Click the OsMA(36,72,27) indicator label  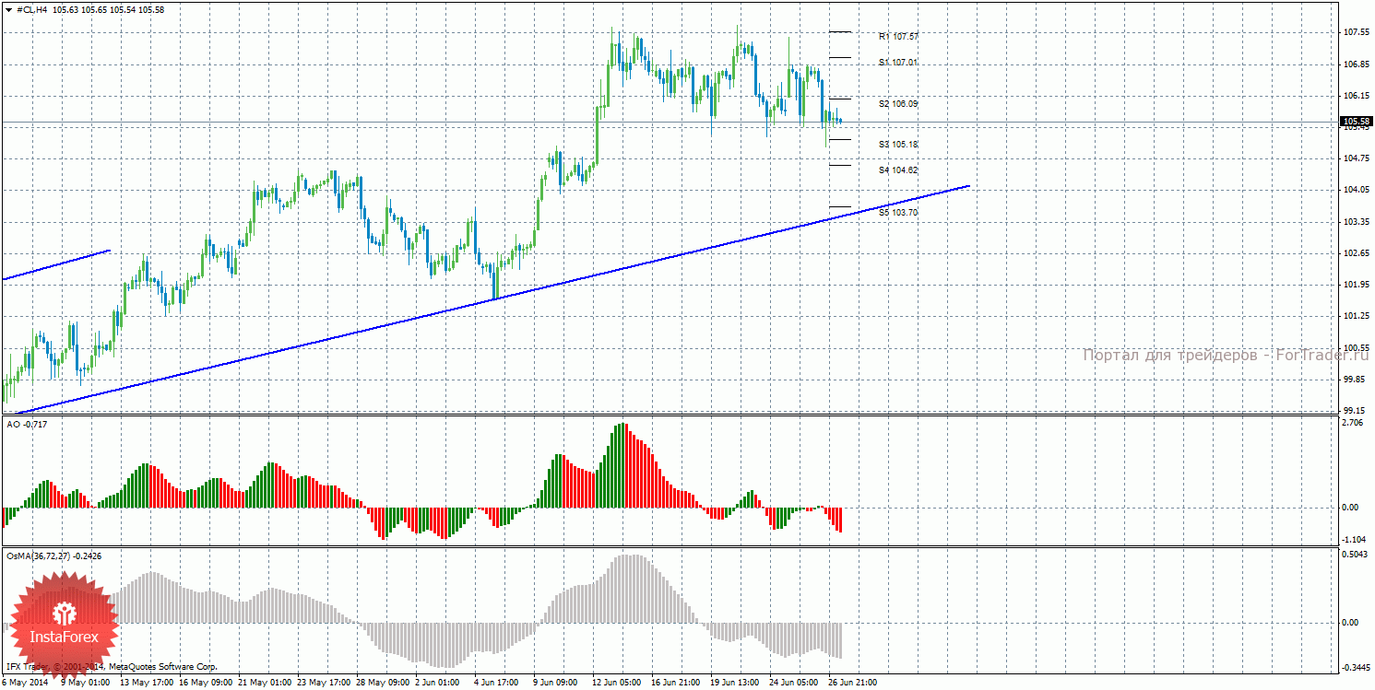[53, 556]
